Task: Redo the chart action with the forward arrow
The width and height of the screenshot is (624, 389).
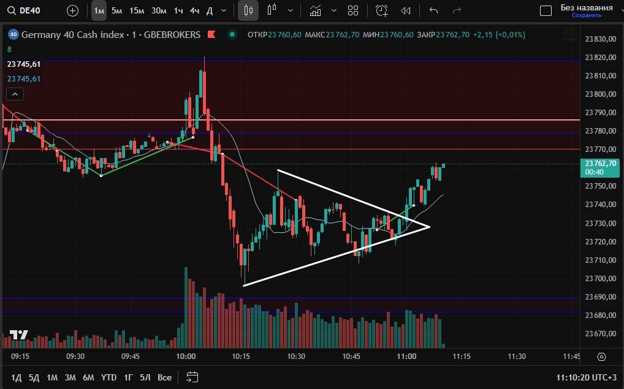Action: [457, 11]
